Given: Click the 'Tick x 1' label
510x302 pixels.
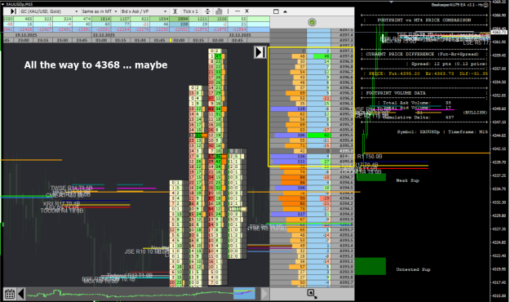Looking at the screenshot, I should [x=190, y=11].
